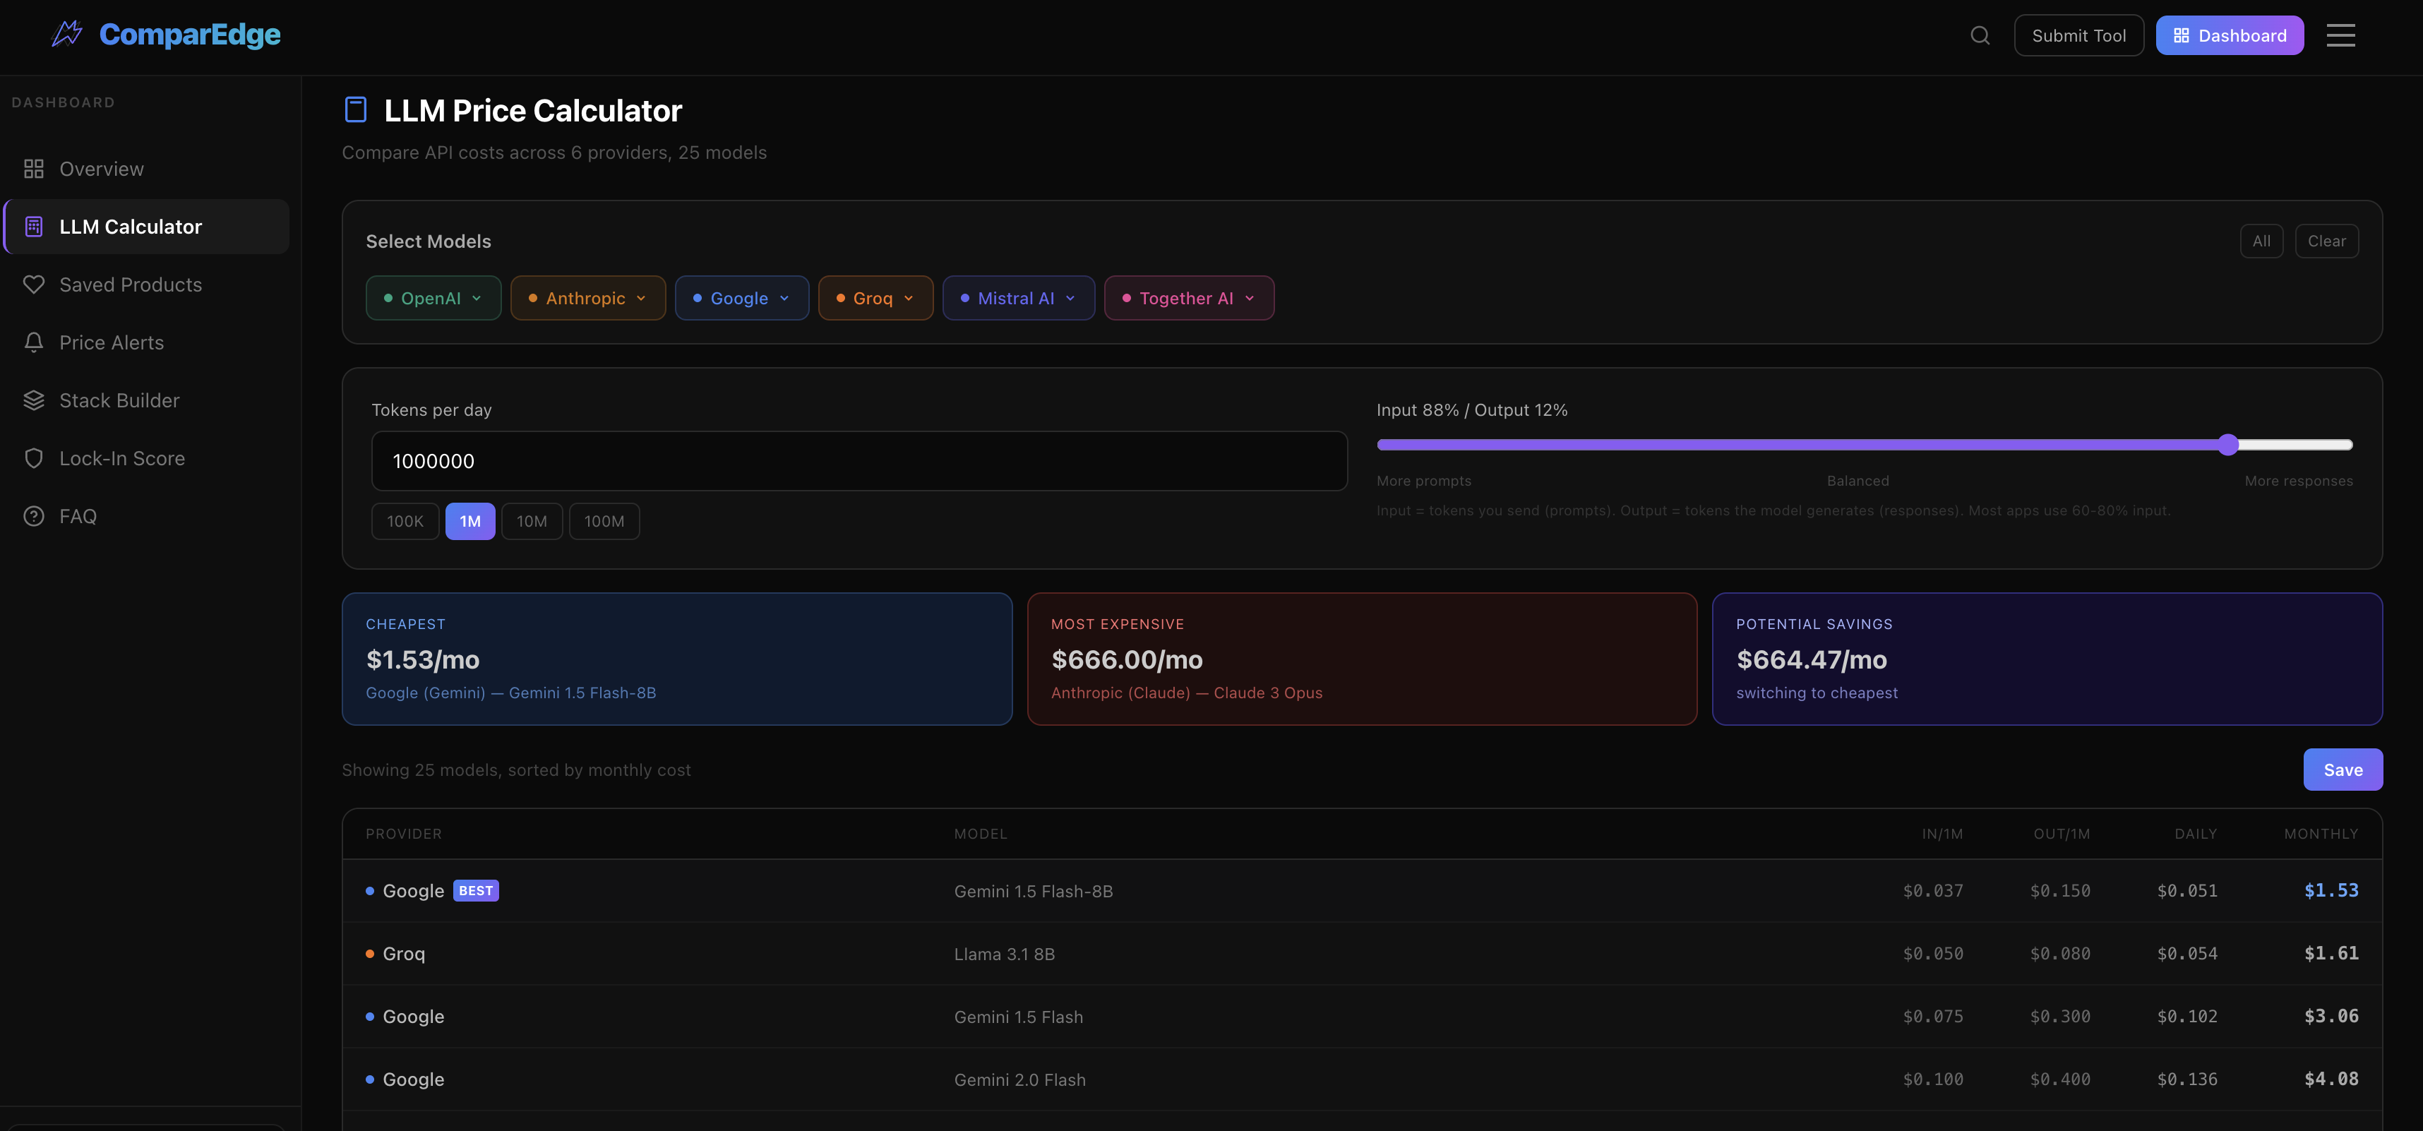
Task: Click the Lock-In Score shield icon
Action: point(34,458)
